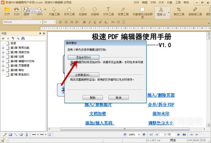Toggle underline U formatting
The height and width of the screenshot is (143, 211).
point(95,22)
